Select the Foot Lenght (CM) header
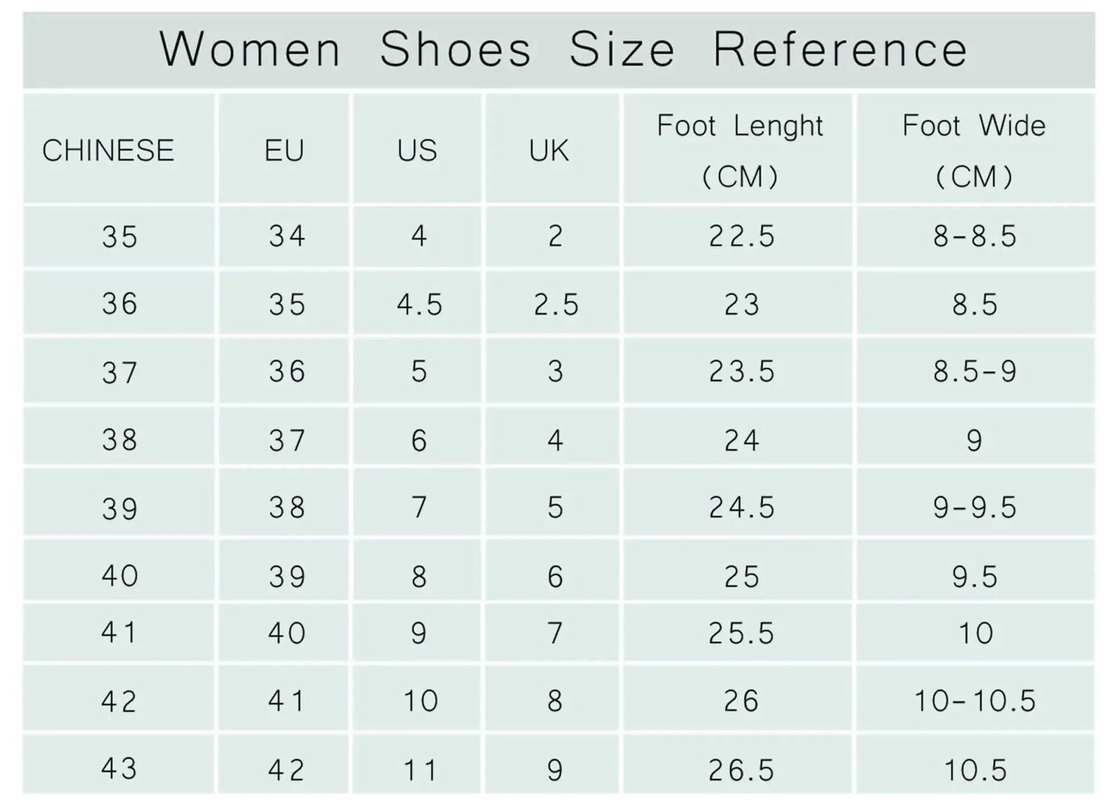The image size is (1119, 805). [740, 150]
